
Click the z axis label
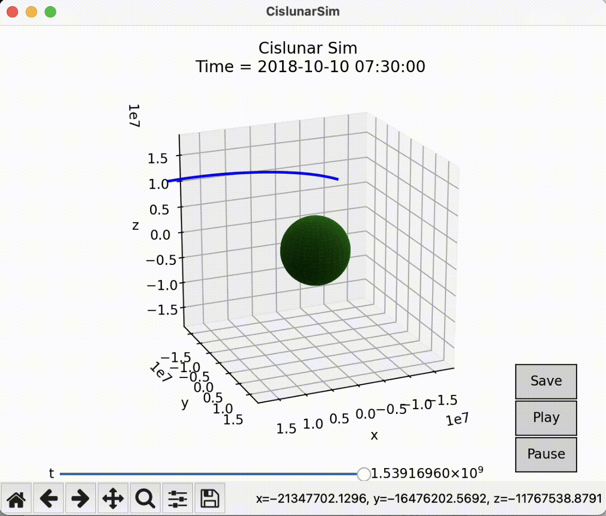coord(135,226)
